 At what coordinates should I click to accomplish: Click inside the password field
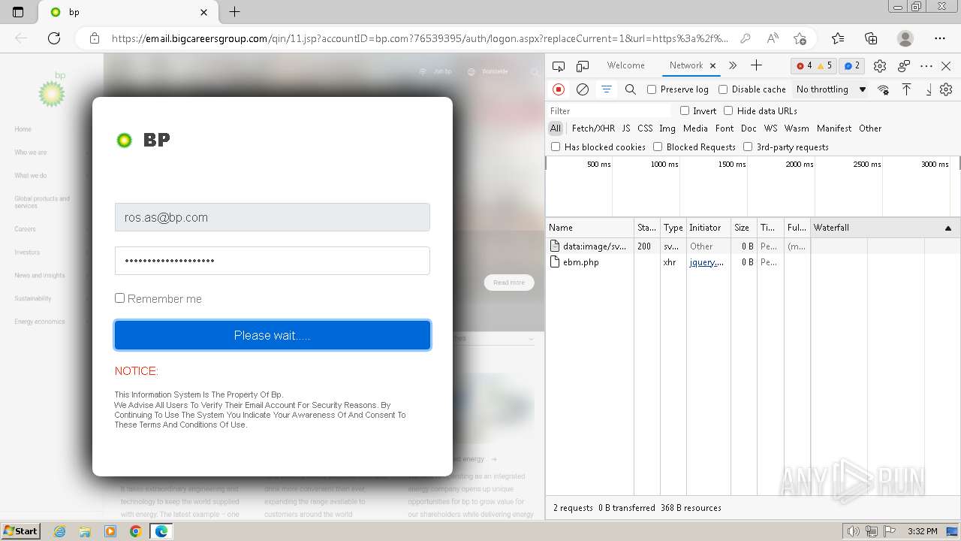[x=273, y=261]
